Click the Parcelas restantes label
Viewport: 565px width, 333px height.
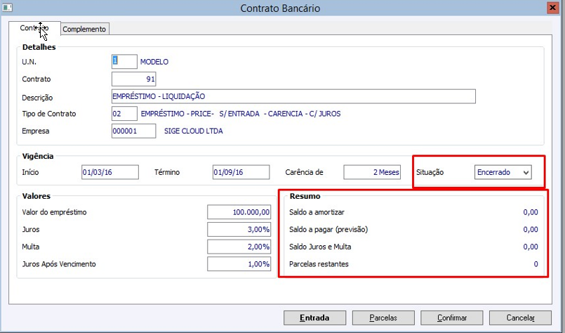click(x=319, y=264)
